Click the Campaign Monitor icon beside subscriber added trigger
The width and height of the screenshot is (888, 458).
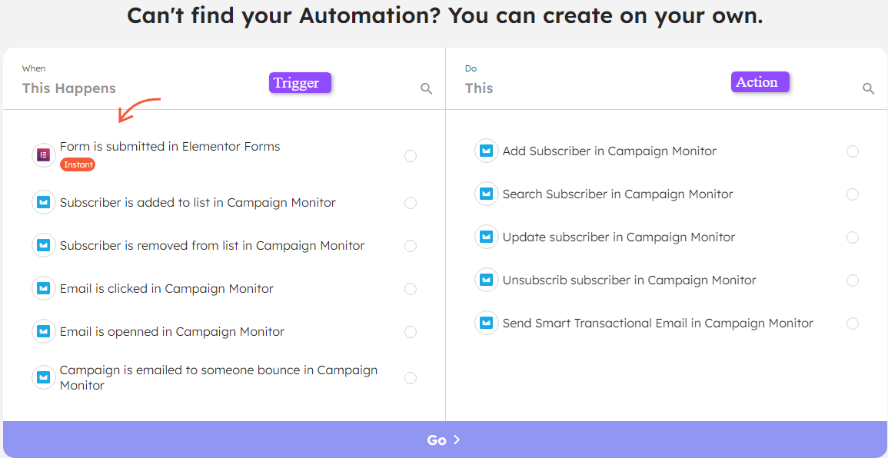[x=43, y=202]
